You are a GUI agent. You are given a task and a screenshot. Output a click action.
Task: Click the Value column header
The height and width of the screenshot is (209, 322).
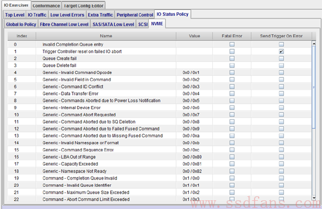(x=194, y=36)
